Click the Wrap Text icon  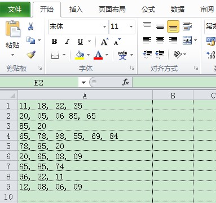point(187,26)
